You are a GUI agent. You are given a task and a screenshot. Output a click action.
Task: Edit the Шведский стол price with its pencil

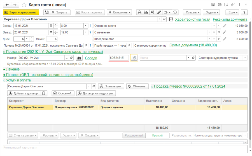[225, 39]
